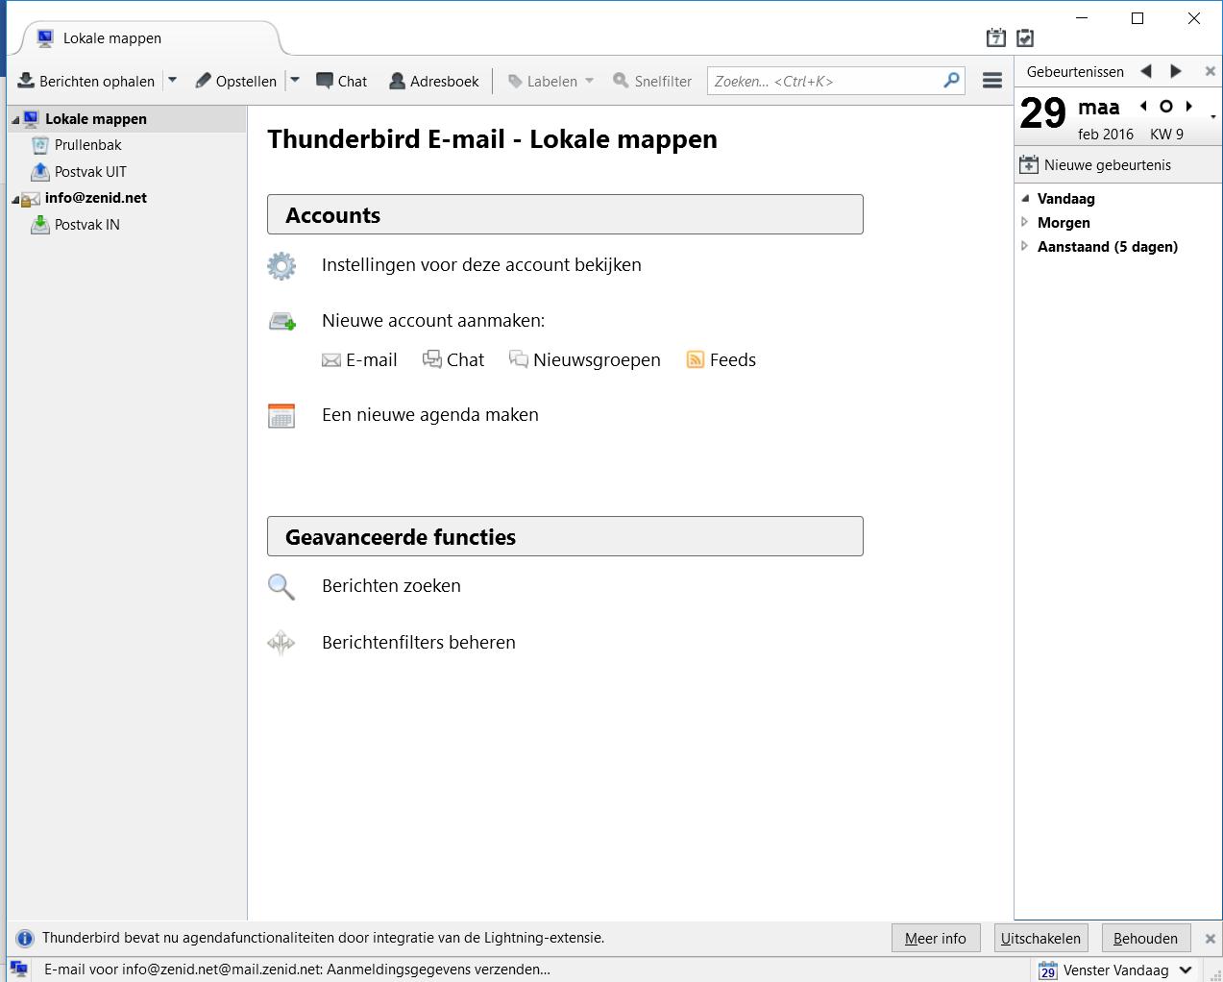Viewport: 1223px width, 982px height.
Task: Create a new E-mail account
Action: (359, 360)
